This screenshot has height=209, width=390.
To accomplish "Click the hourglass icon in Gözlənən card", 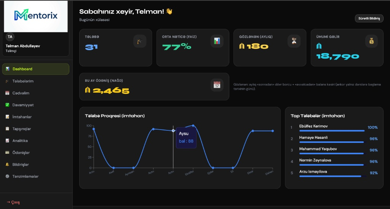I will pyautogui.click(x=294, y=41).
